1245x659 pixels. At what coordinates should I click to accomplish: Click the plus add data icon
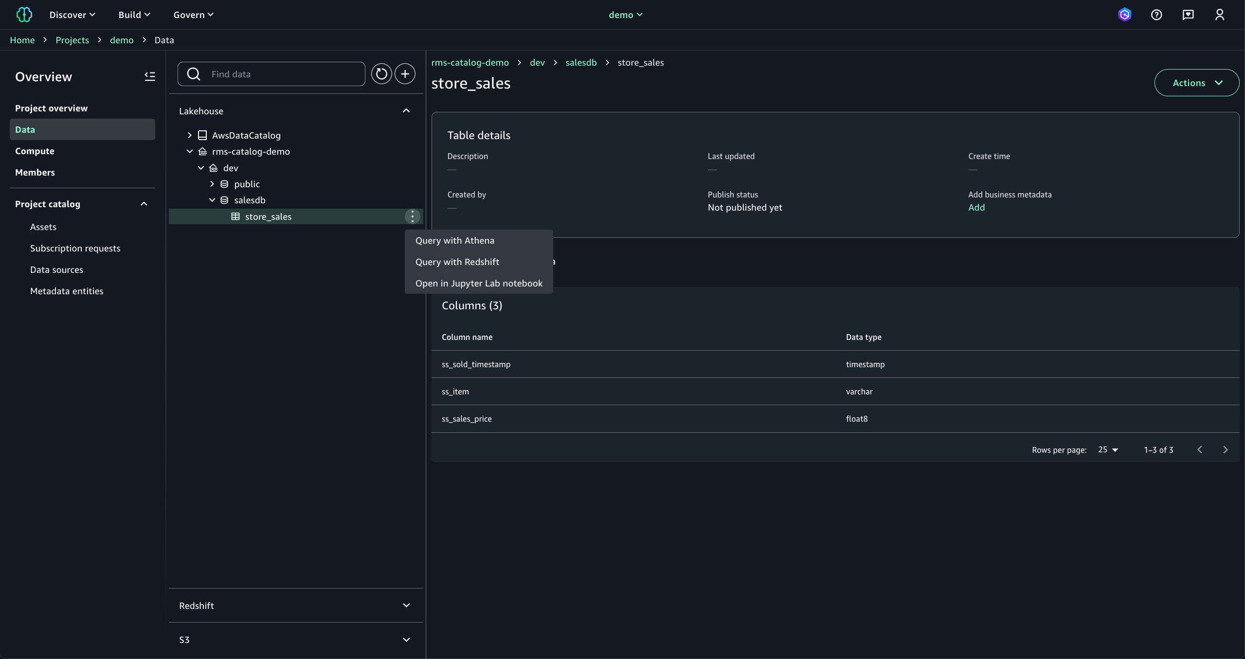coord(405,74)
